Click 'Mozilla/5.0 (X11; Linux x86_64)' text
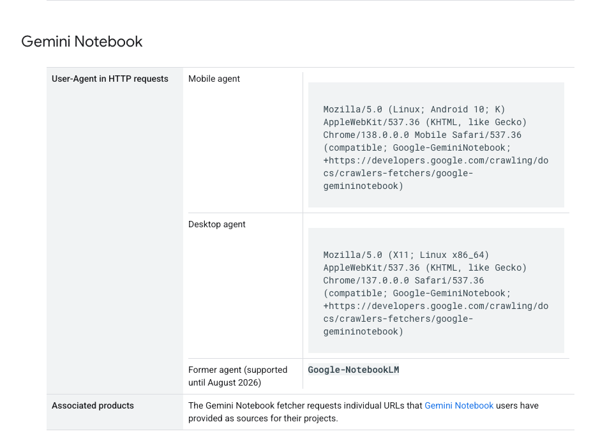Viewport: 600px width, 436px height. pos(406,255)
